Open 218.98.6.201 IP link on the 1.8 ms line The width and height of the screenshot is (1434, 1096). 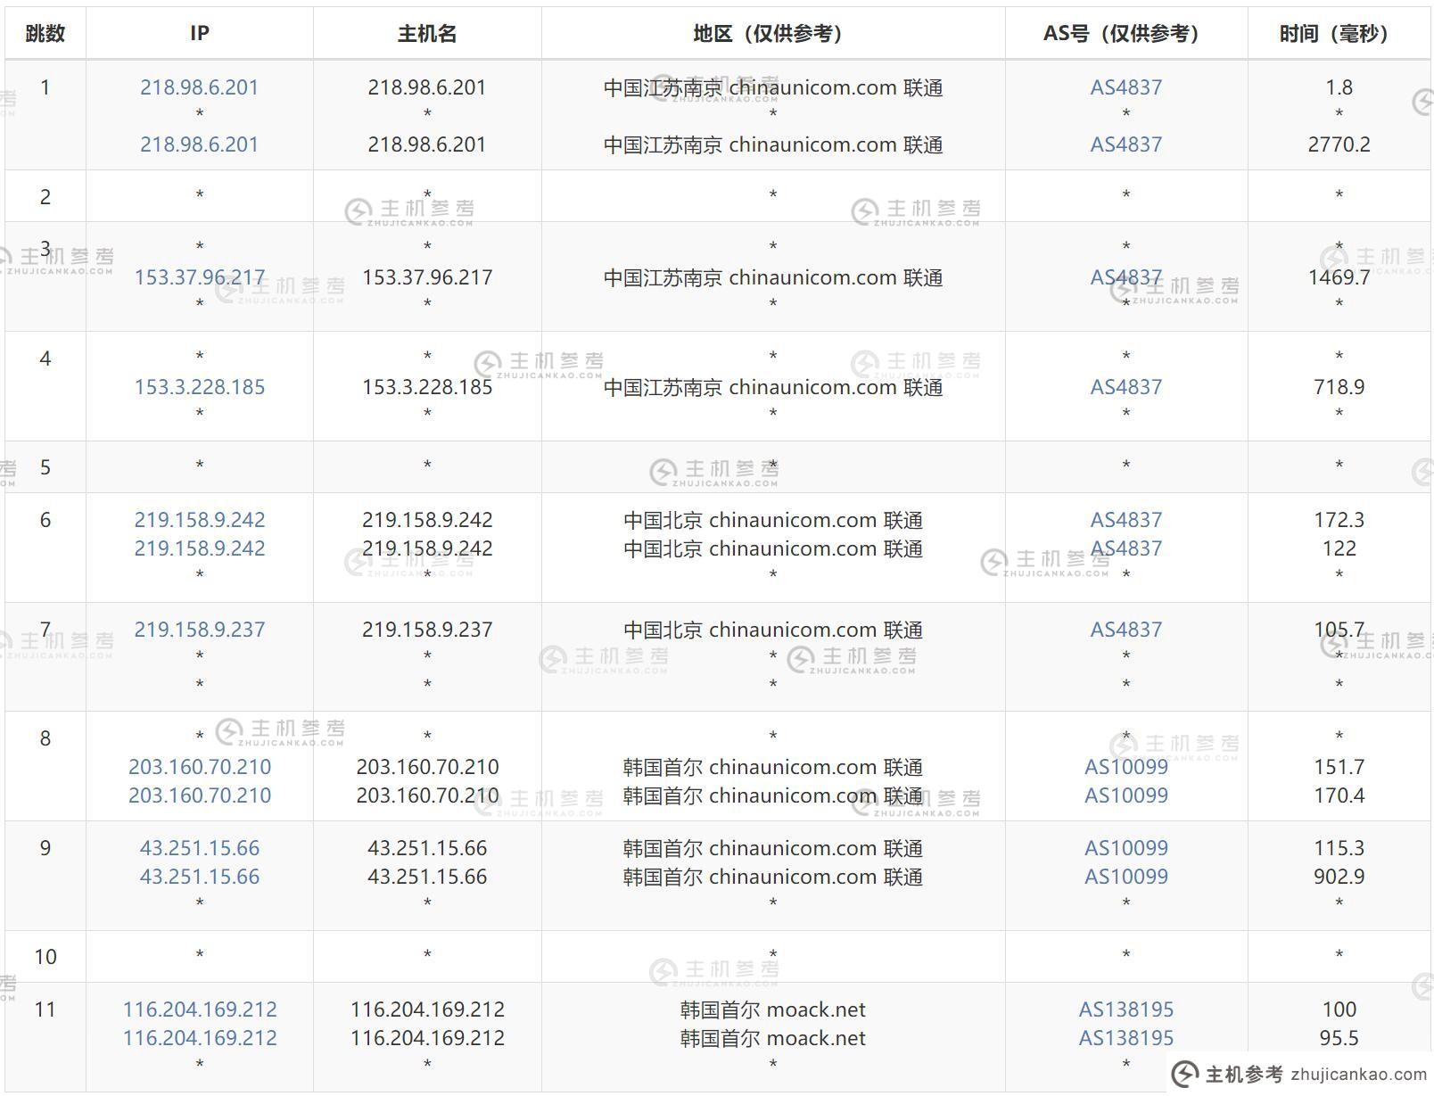[200, 87]
